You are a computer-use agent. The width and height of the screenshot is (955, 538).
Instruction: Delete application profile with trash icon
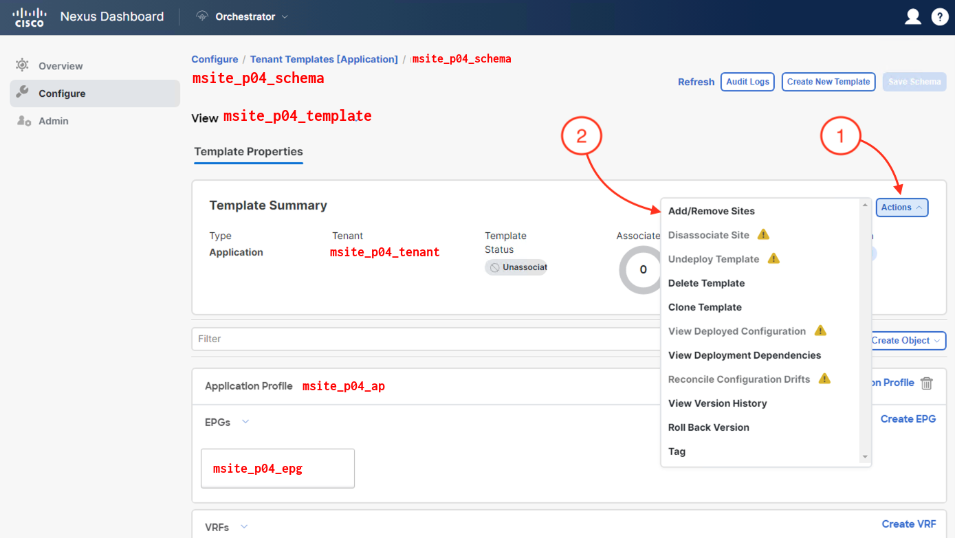click(x=927, y=383)
